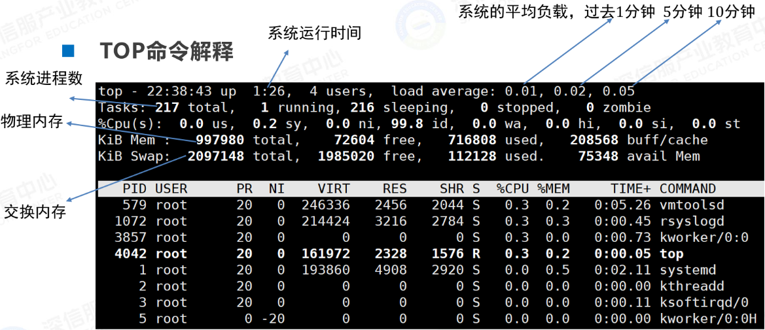765x330 pixels.
Task: Click the TIME+ value "0:05.26"
Action: point(623,205)
